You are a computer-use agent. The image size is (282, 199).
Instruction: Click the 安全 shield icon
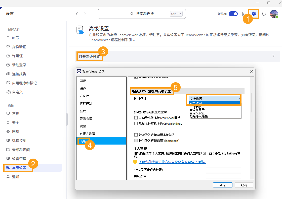8,122
